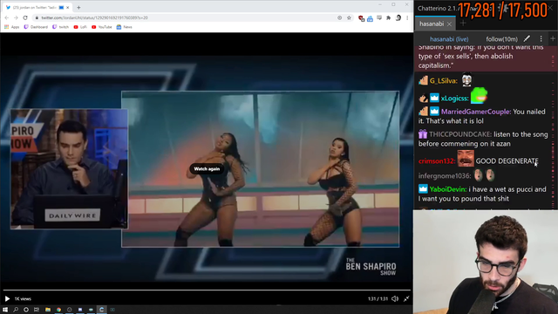The image size is (558, 314).
Task: Add a new Chatterino tab
Action: click(x=463, y=24)
